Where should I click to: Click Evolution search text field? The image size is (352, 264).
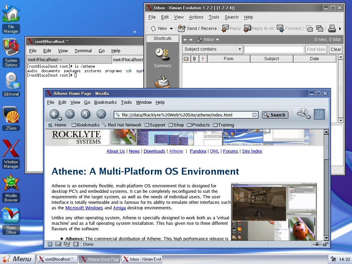point(274,49)
